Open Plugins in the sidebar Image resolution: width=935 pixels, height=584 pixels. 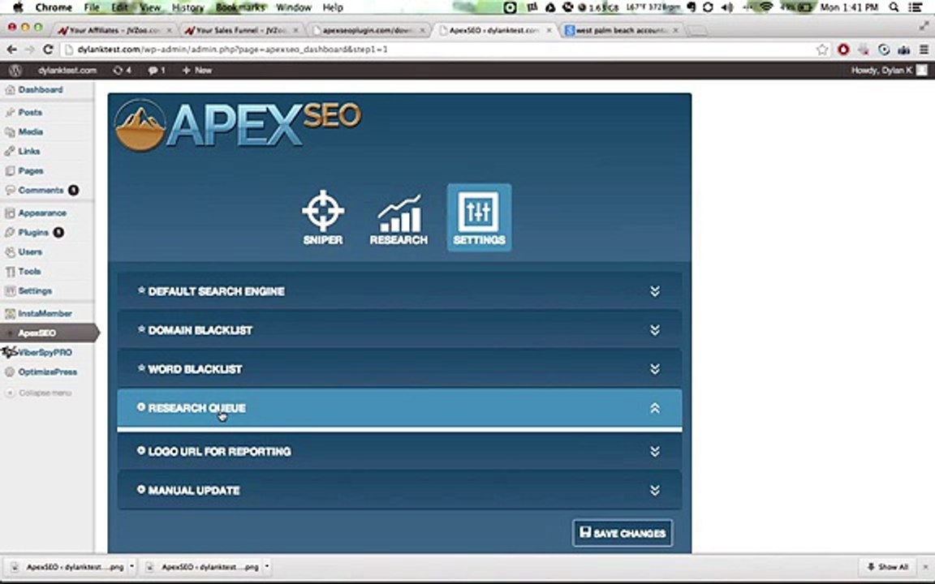33,233
